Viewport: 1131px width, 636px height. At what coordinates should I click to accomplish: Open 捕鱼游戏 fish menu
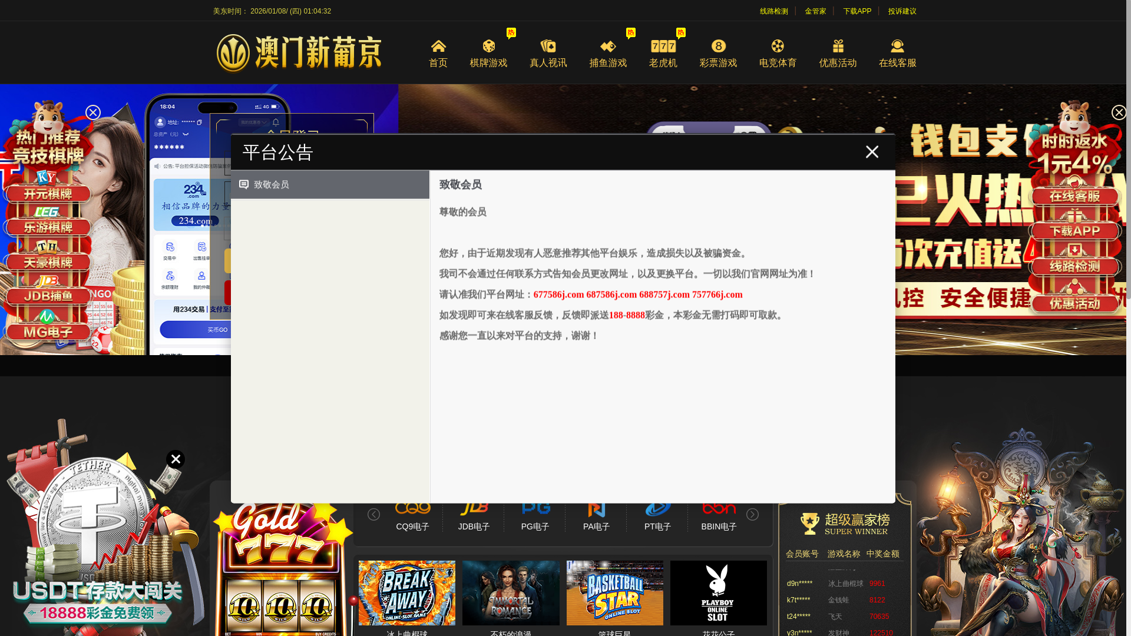[608, 54]
